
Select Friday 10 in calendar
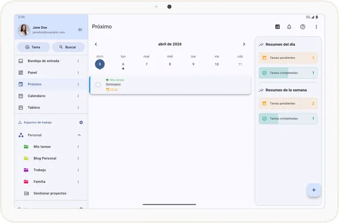click(216, 65)
